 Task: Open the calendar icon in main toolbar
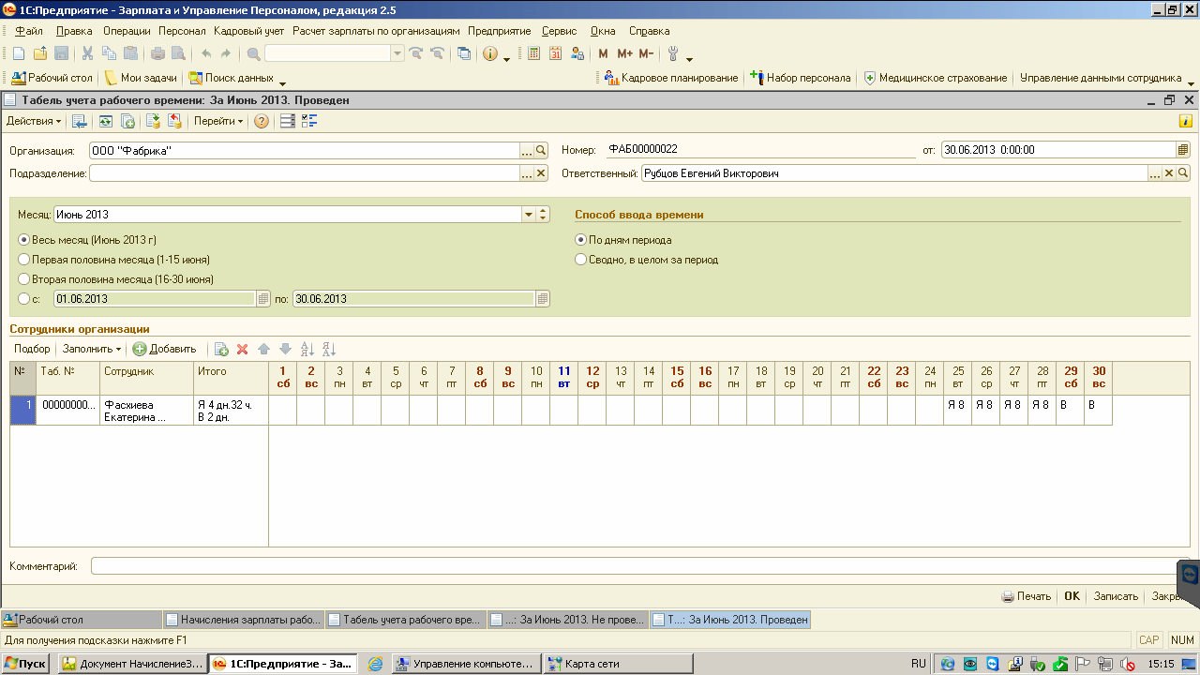click(x=556, y=53)
